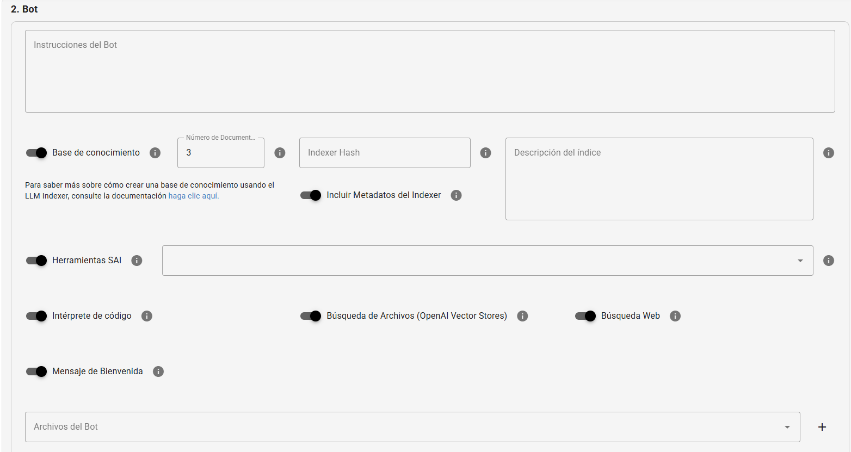The image size is (851, 452).
Task: Open info tooltip for Base de conocimiento
Action: (155, 153)
